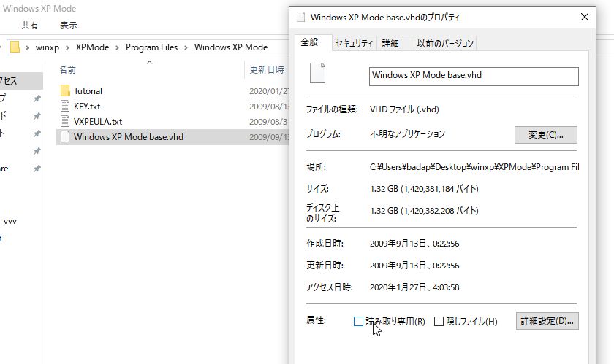This screenshot has height=364, width=614.
Task: Click the 場所 path value text
Action: click(x=474, y=167)
